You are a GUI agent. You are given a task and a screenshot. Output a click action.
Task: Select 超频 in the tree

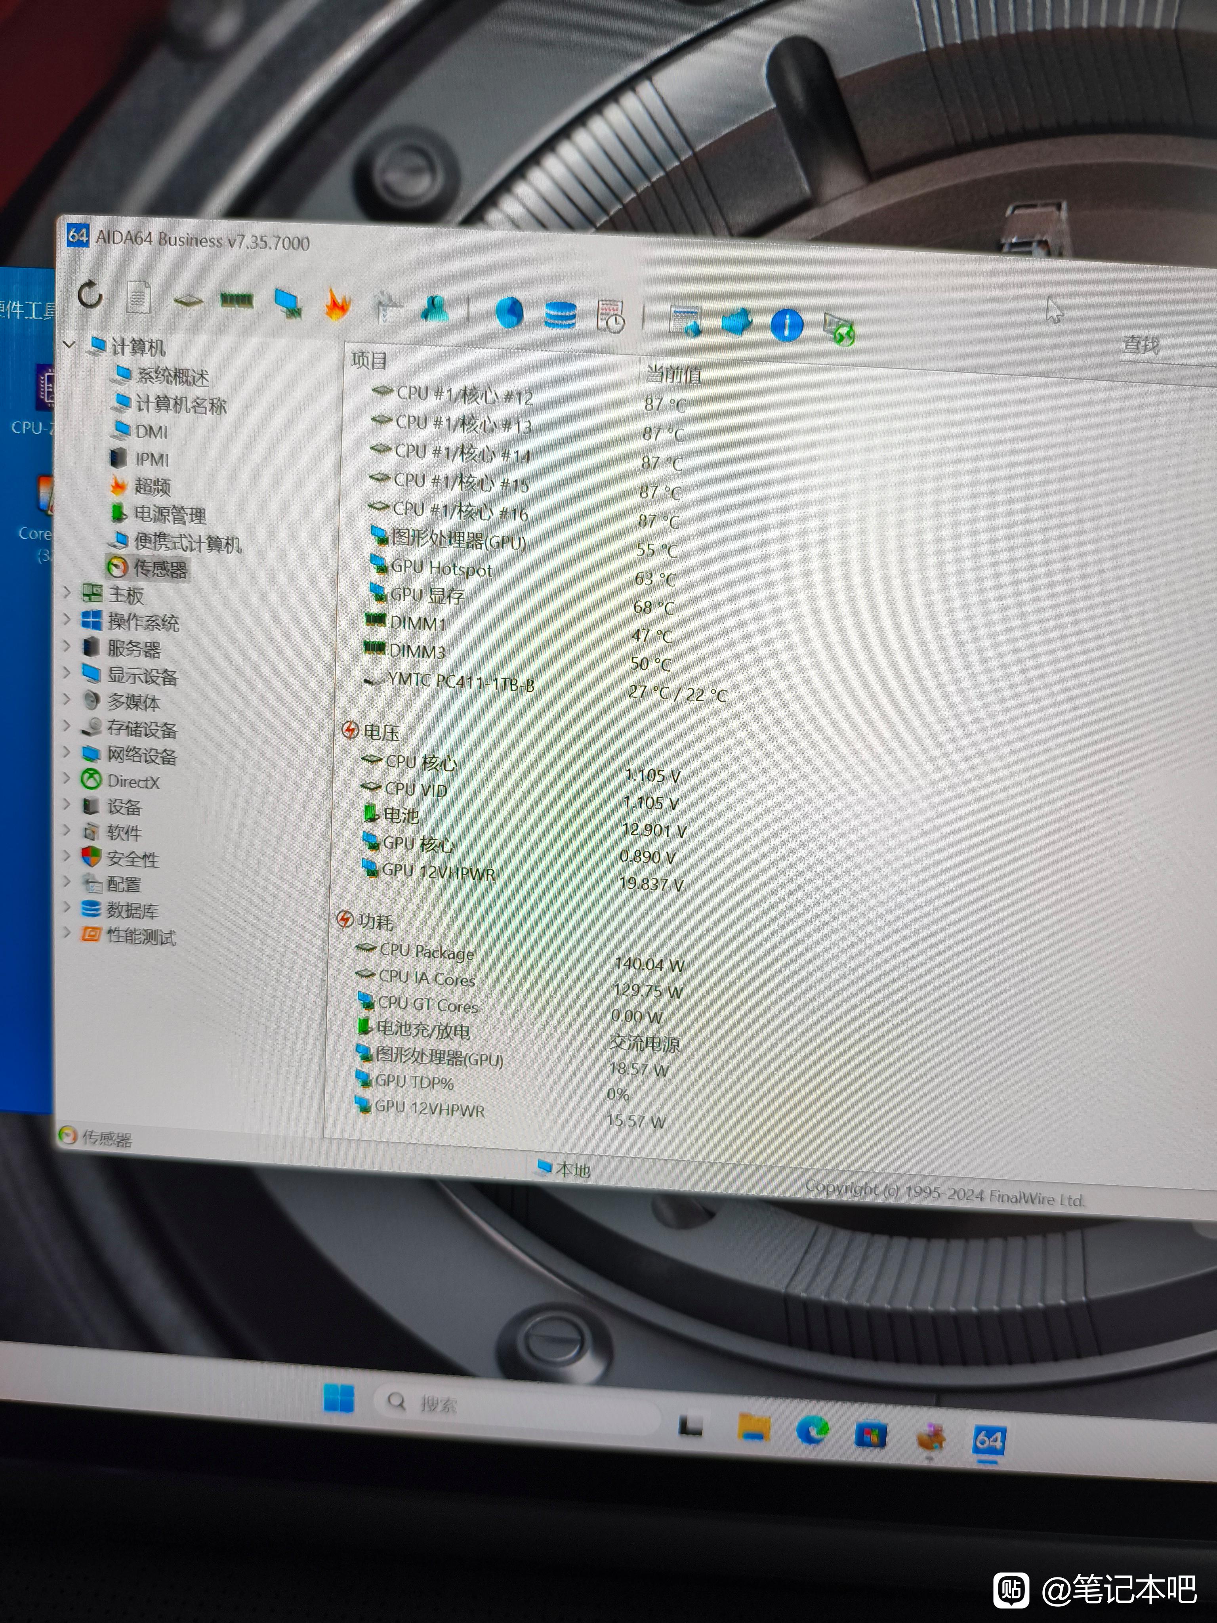(x=140, y=486)
